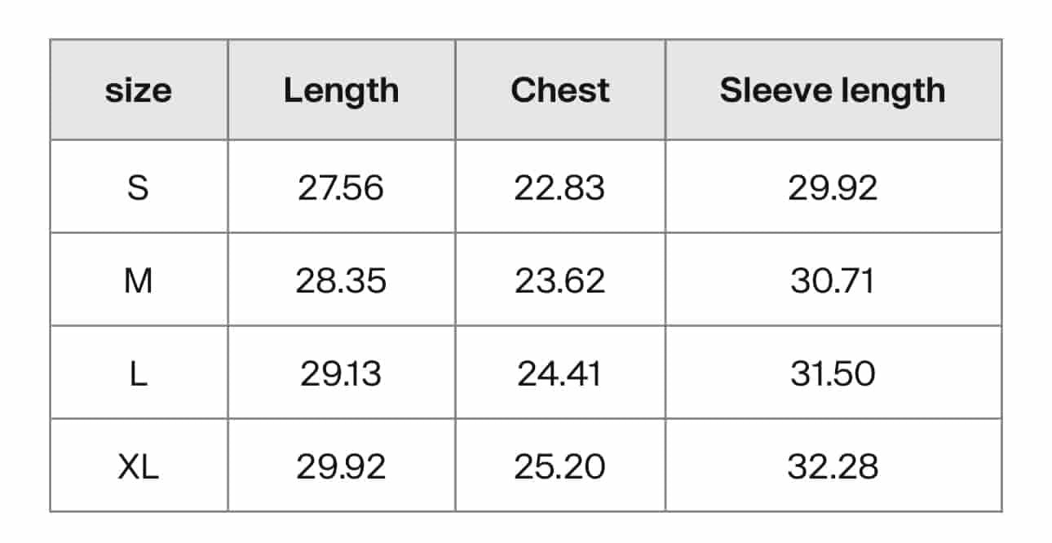Click the 23.62 chest cell
The height and width of the screenshot is (543, 1052).
(560, 280)
